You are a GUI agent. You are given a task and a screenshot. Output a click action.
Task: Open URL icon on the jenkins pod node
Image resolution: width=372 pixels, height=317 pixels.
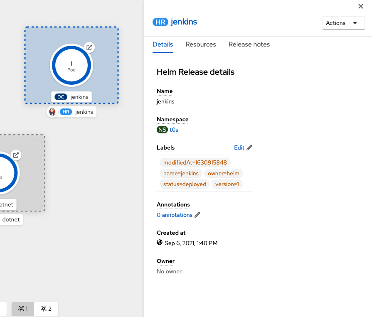pyautogui.click(x=89, y=47)
